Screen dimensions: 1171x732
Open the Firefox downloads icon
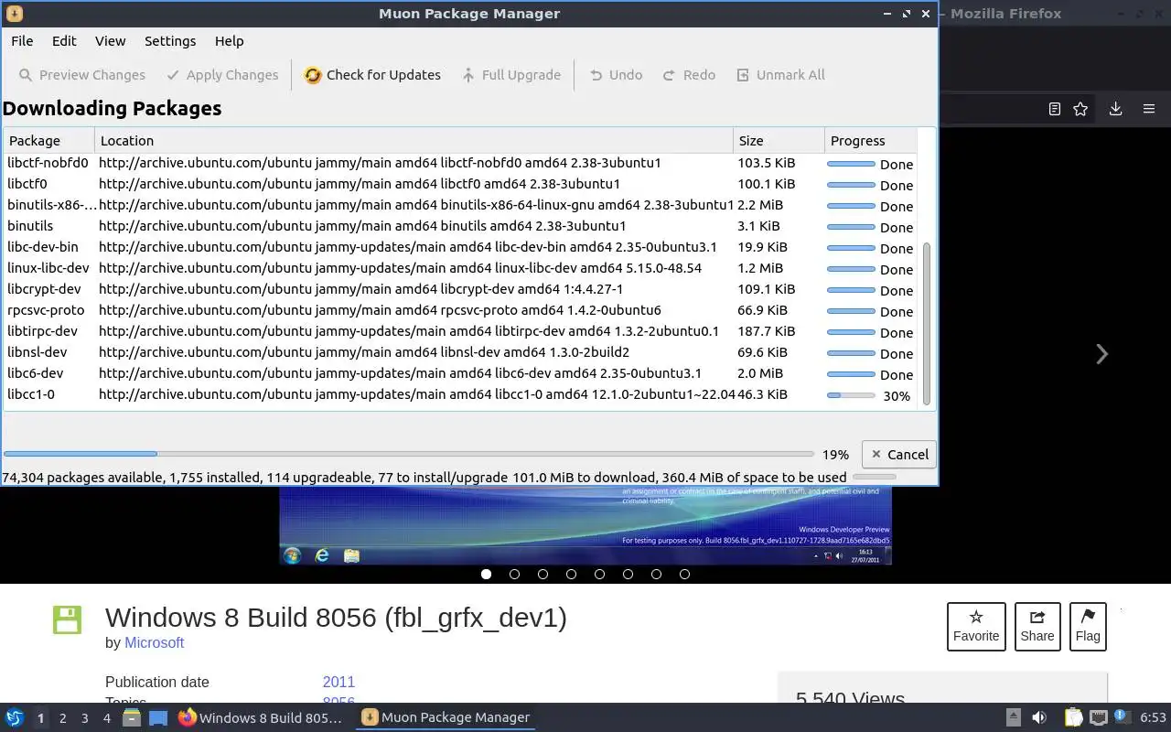point(1115,109)
